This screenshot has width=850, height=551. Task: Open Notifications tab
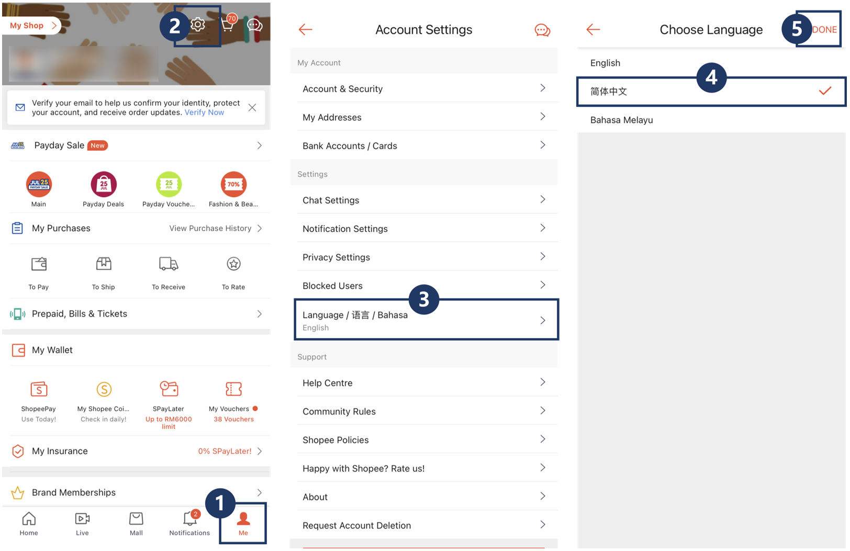tap(189, 524)
